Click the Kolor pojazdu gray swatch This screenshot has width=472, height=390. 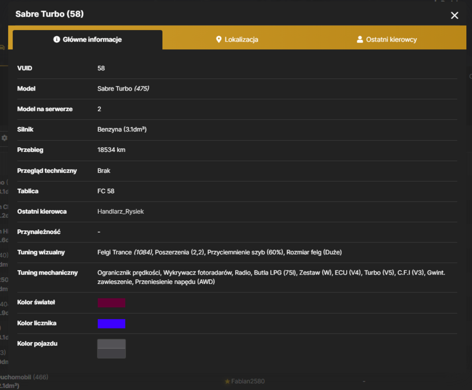111,349
